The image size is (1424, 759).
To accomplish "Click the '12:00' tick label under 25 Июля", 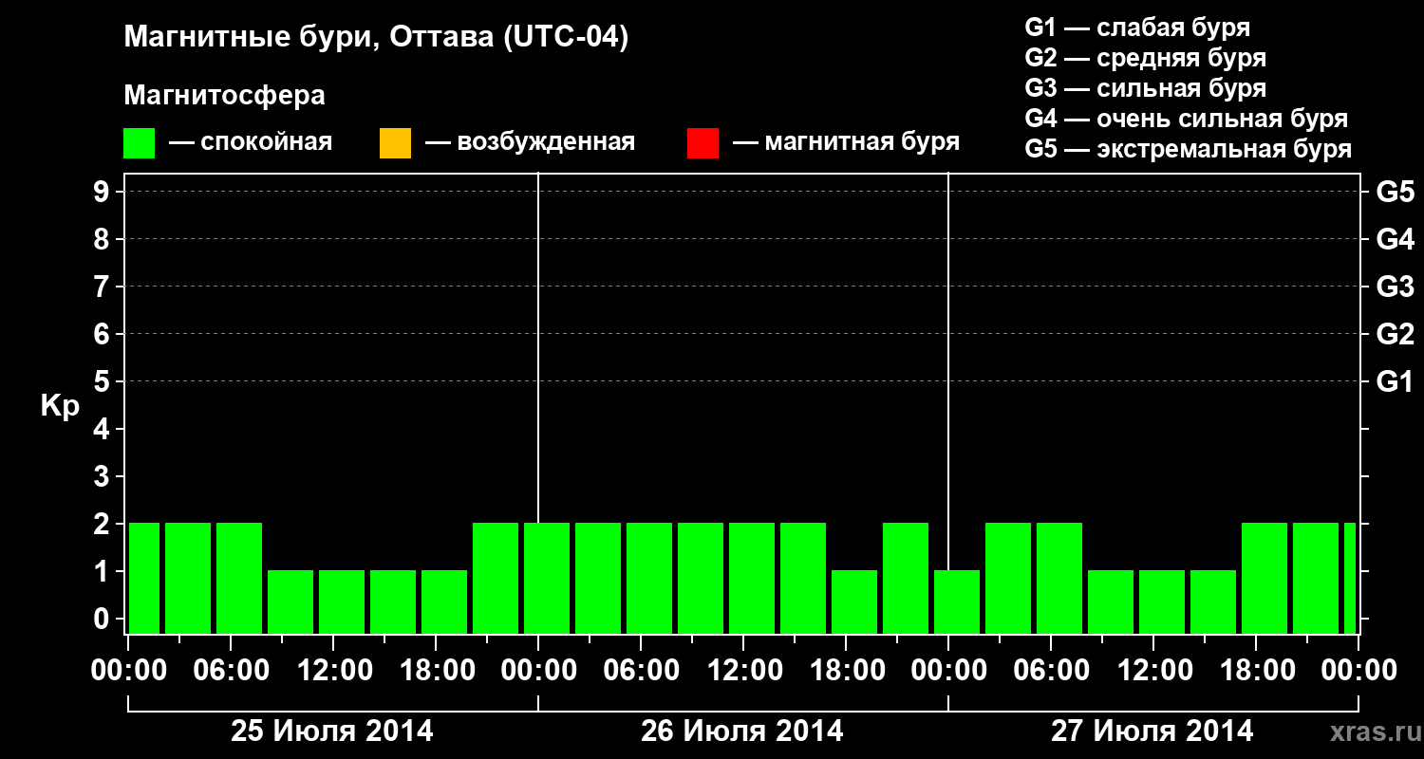I will point(334,671).
